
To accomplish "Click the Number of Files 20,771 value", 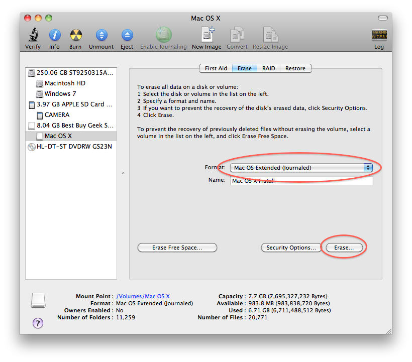I will click(258, 317).
